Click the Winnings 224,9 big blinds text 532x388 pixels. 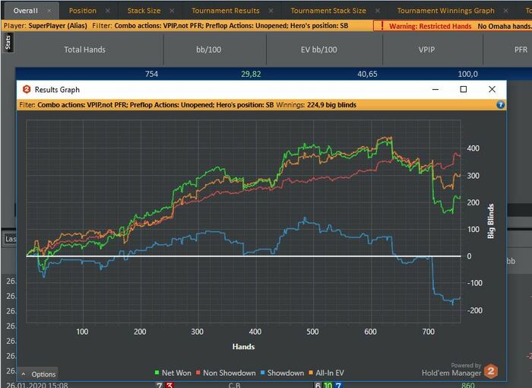point(316,105)
